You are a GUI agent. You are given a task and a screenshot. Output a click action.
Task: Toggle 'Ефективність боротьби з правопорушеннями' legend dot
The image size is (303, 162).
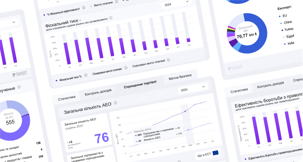click(245, 159)
